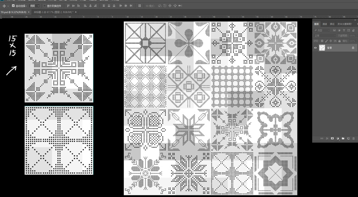Align top edges icon
This screenshot has width=358, height=197.
point(68,6)
